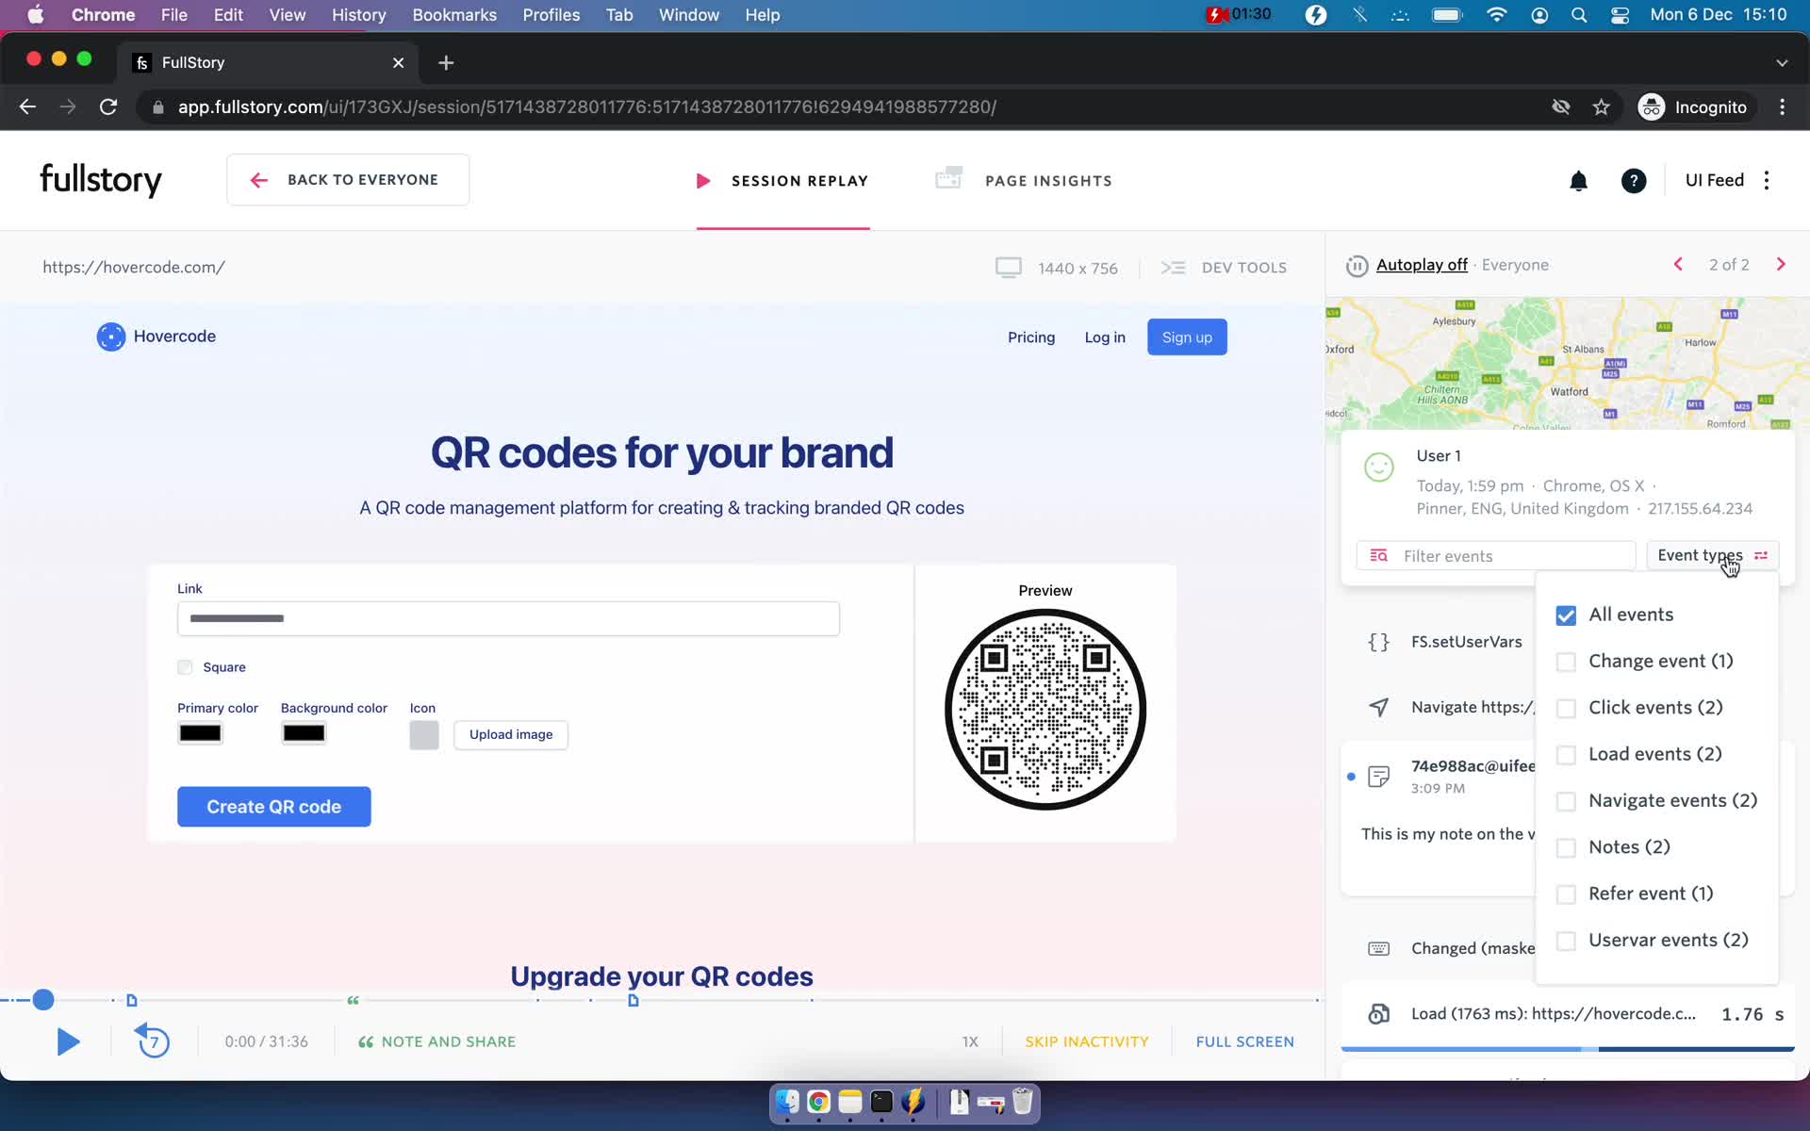Expand session navigation next arrow
This screenshot has height=1131, width=1810.
coord(1780,263)
